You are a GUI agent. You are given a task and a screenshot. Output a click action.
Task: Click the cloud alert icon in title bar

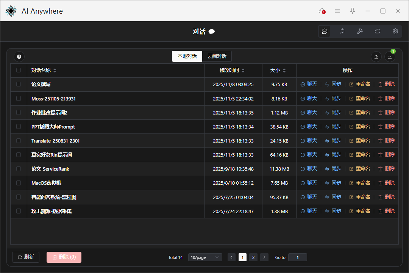tap(322, 11)
